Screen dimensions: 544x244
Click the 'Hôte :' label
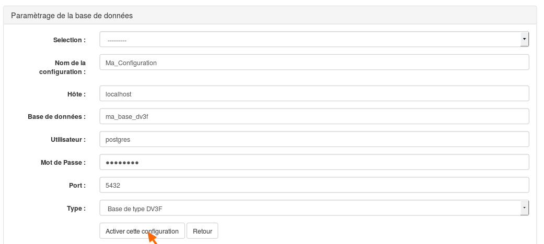[x=76, y=94]
